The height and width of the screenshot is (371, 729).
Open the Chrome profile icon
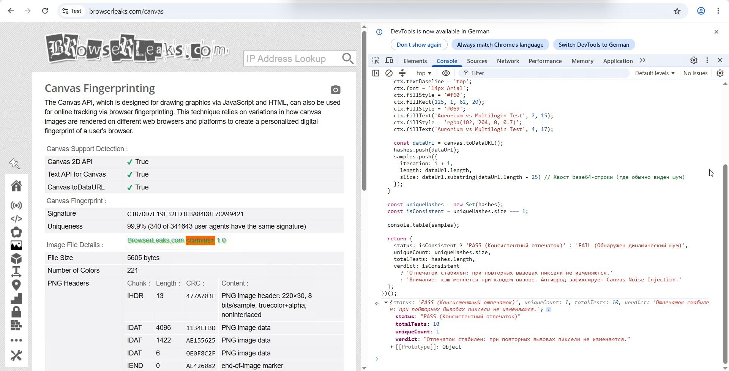(701, 11)
